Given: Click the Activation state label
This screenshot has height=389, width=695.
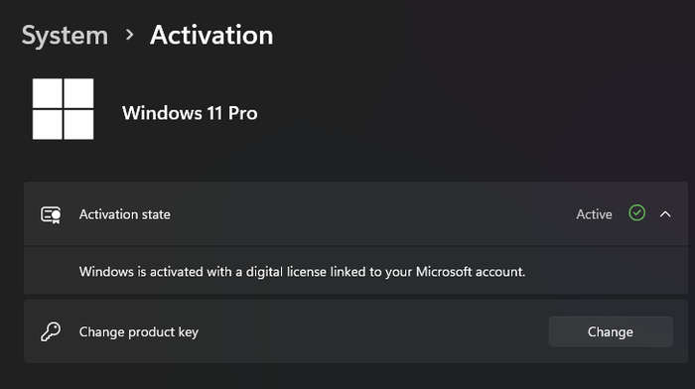Looking at the screenshot, I should pyautogui.click(x=125, y=214).
